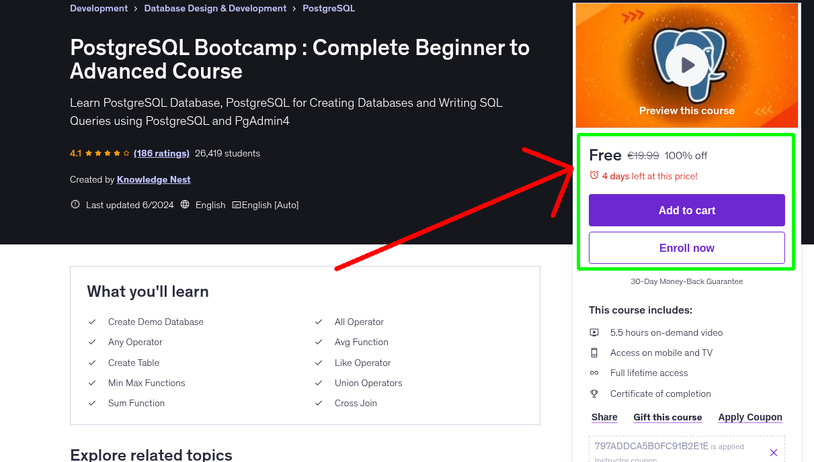Click checkmark next to Like Operator
Image resolution: width=814 pixels, height=462 pixels.
pos(319,363)
